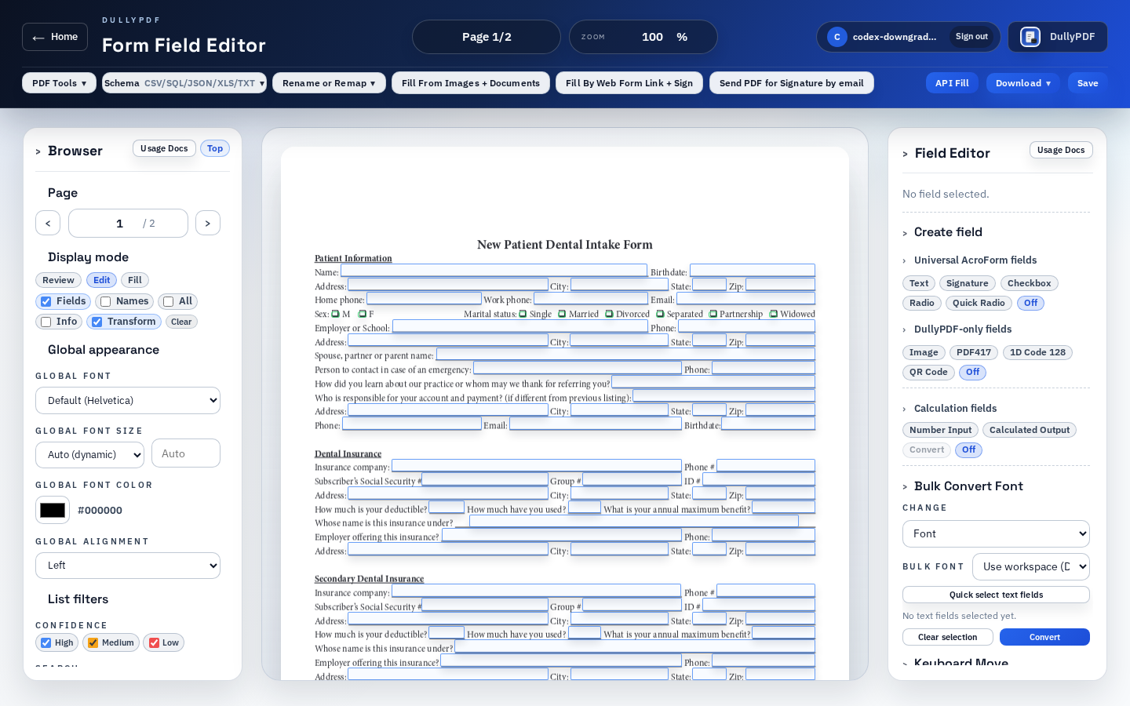Screen dimensions: 1130x706
Task: Collapse Calculation fields group
Action: click(905, 409)
